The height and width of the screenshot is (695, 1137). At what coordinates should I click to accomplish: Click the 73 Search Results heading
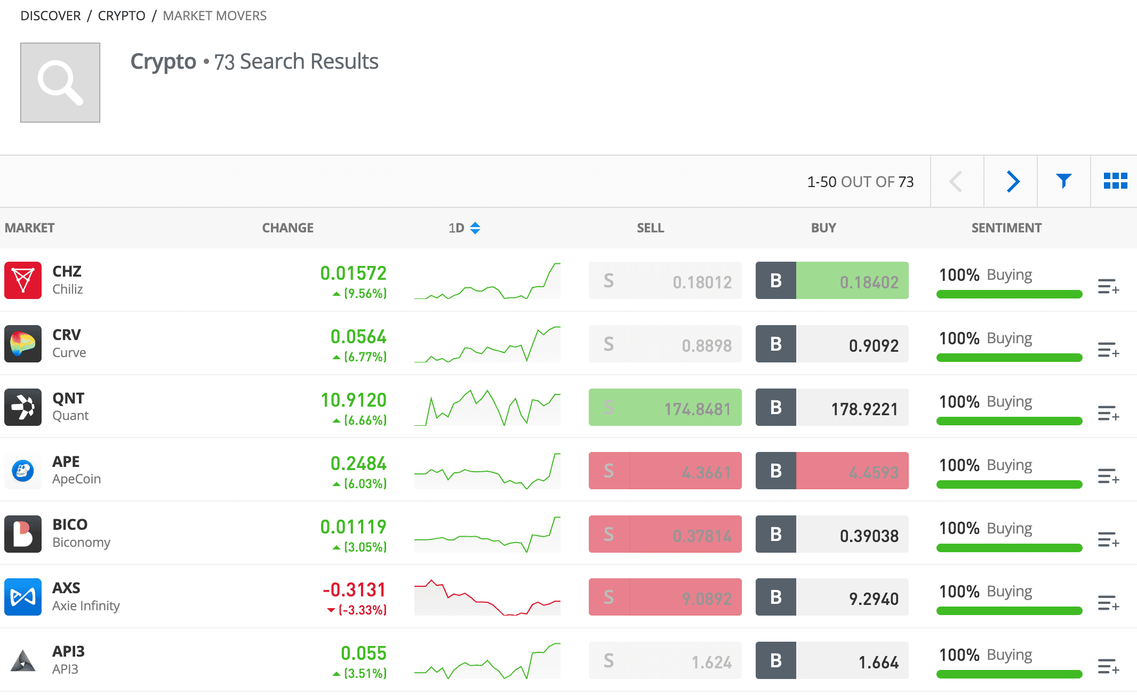296,61
